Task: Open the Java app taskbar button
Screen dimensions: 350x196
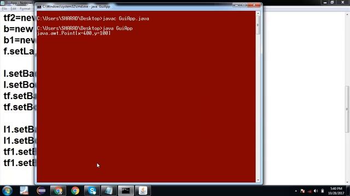Action: tap(143, 191)
